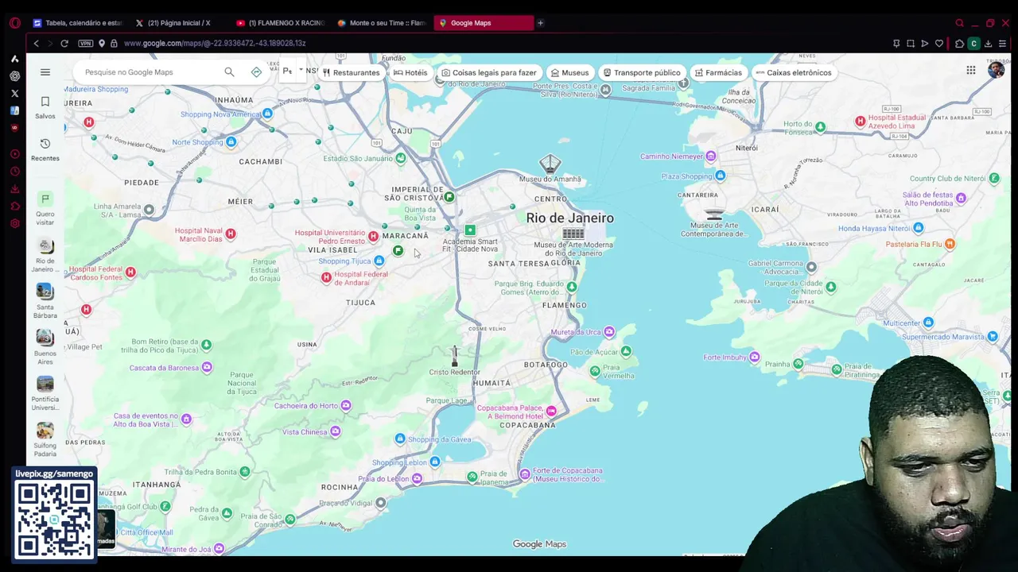Open the Quero visitar list
The width and height of the screenshot is (1018, 572).
(45, 209)
